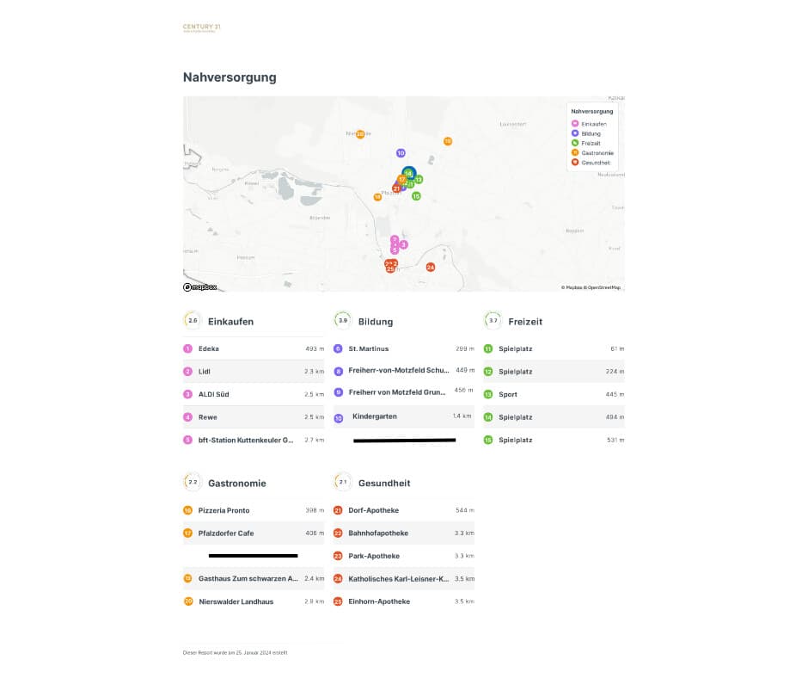The image size is (808, 678).
Task: Select the Edeka list entry
Action: click(x=254, y=348)
